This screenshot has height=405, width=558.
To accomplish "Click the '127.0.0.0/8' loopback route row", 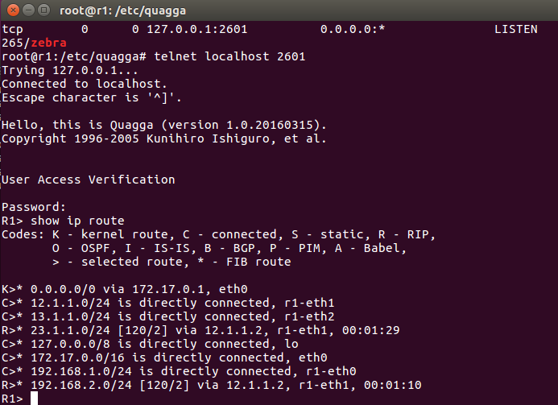I will point(150,344).
